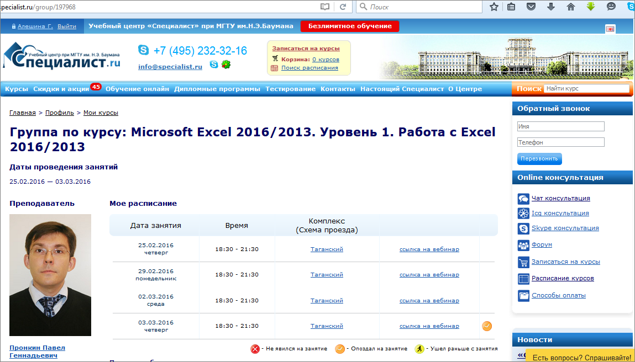Toggle reader view in the address bar
The image size is (635, 362).
pyautogui.click(x=325, y=7)
